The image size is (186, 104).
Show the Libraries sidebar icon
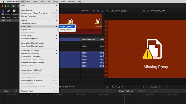(3, 11)
